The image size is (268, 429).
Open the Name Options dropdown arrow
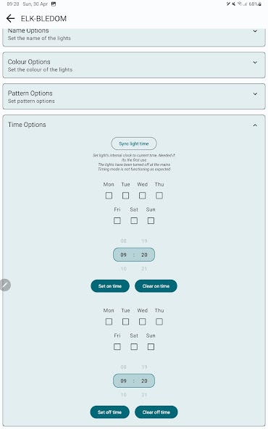[x=255, y=31]
